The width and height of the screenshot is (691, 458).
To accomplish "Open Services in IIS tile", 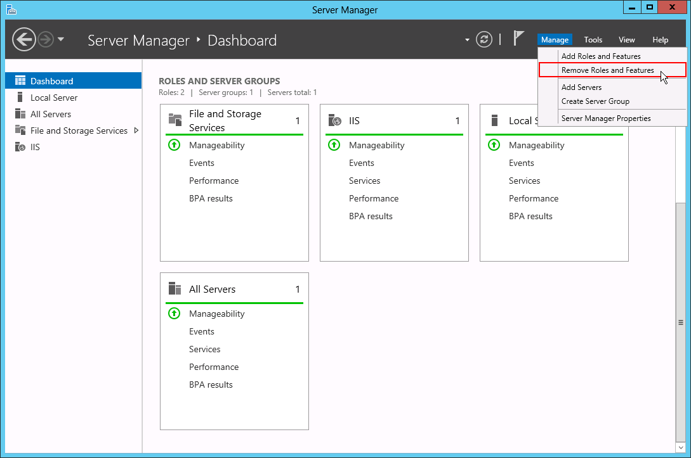I will (364, 181).
